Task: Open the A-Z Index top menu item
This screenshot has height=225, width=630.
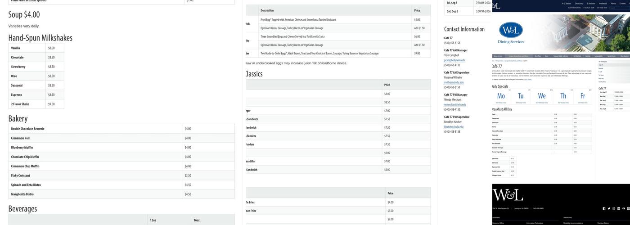Action: [566, 3]
